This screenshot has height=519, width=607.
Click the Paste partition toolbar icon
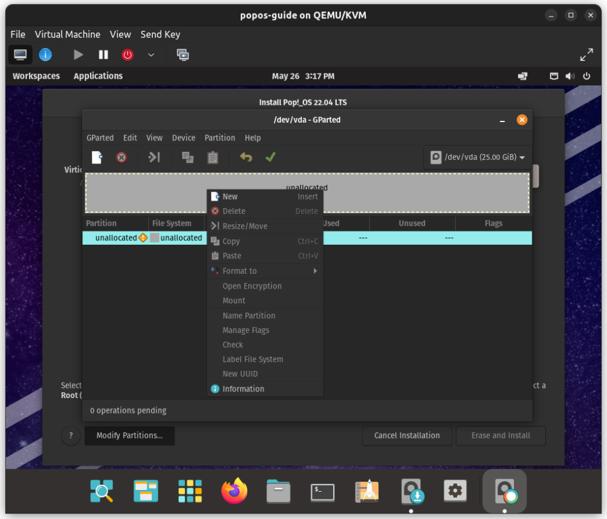click(x=213, y=158)
